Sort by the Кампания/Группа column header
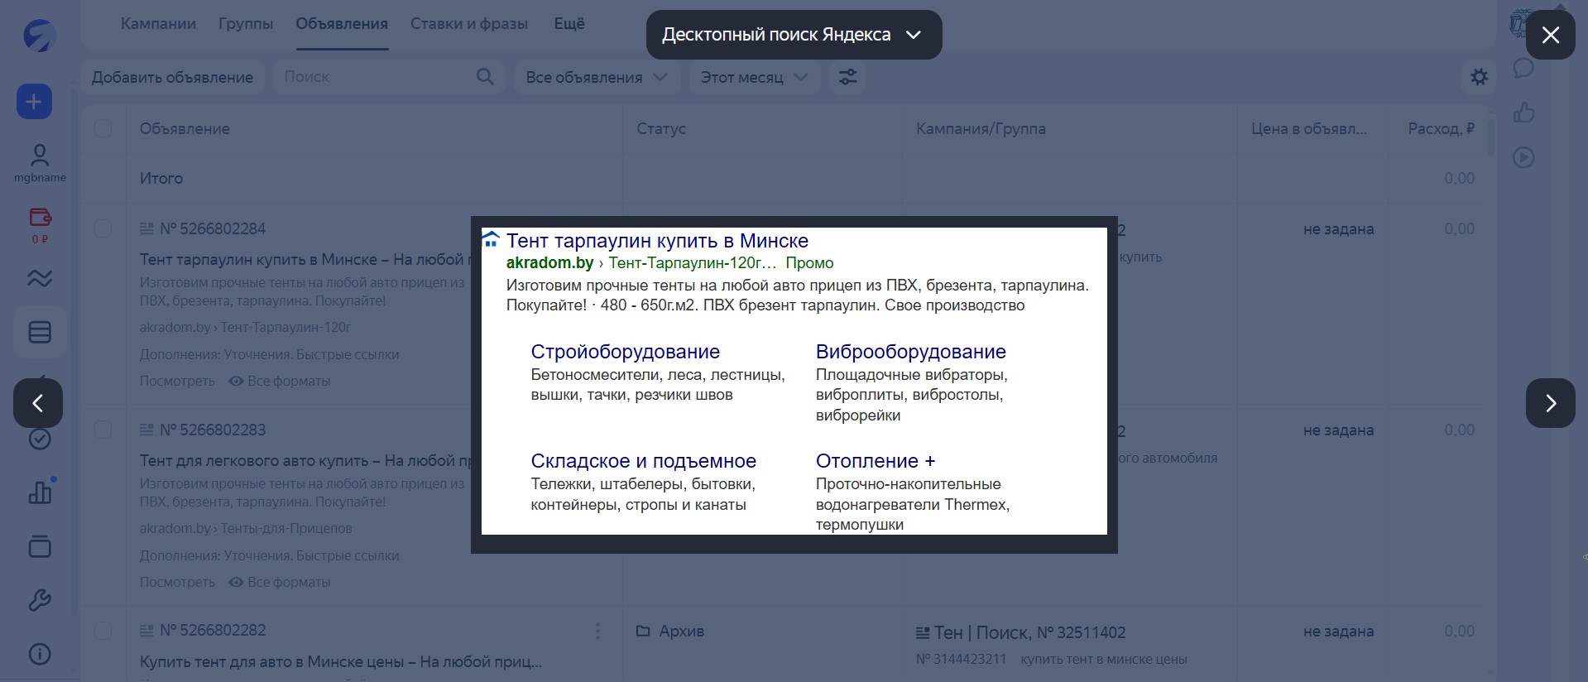Screen dimensions: 1588x682 coord(981,128)
